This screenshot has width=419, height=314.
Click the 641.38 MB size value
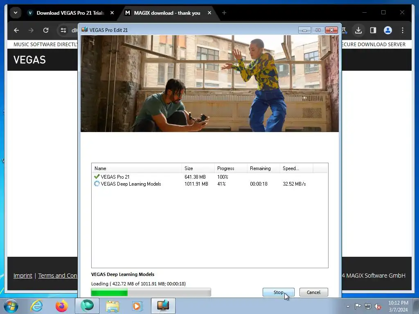point(195,177)
